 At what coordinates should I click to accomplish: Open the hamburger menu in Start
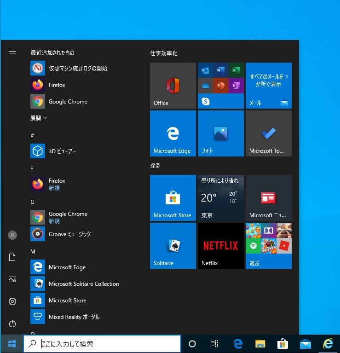tap(12, 53)
